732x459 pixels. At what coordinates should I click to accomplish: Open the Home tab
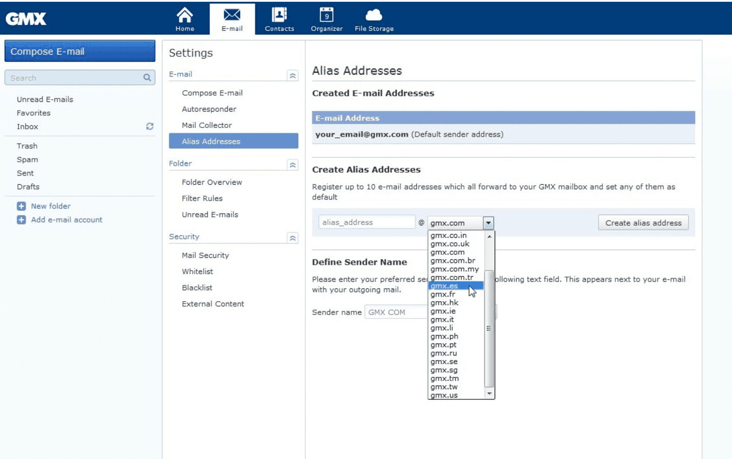click(185, 19)
